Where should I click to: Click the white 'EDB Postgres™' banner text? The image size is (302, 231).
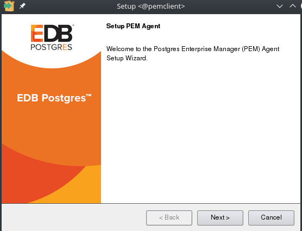pos(54,98)
